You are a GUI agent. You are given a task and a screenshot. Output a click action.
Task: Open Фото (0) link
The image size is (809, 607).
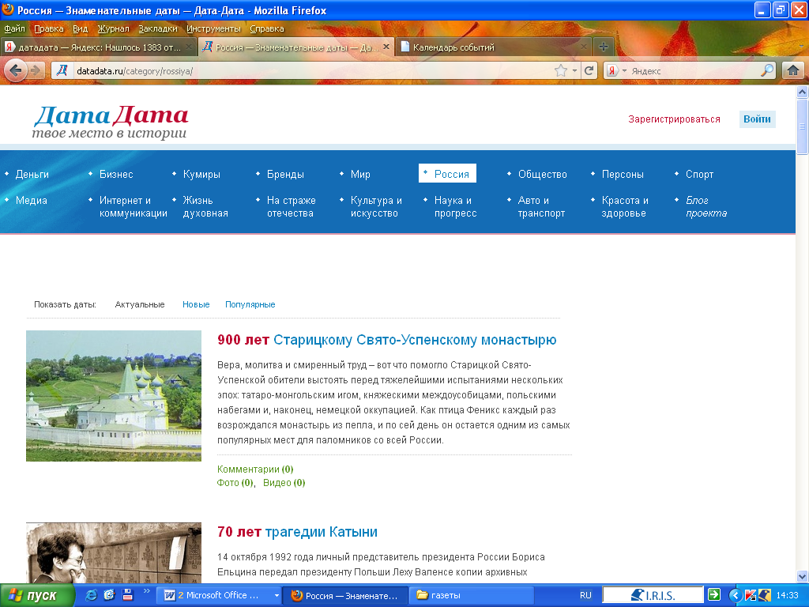tap(235, 483)
